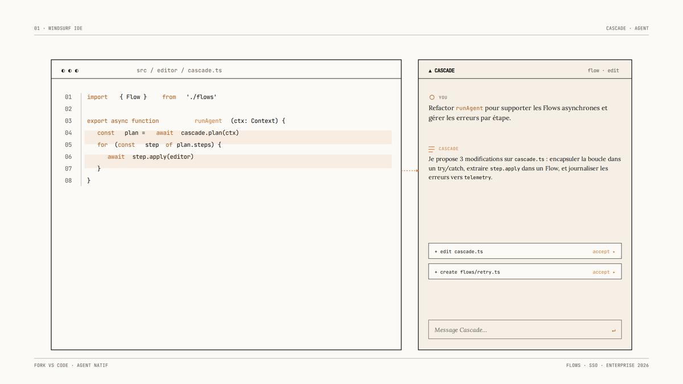Image resolution: width=683 pixels, height=384 pixels.
Task: Click line number 02 in the gutter
Action: click(68, 109)
